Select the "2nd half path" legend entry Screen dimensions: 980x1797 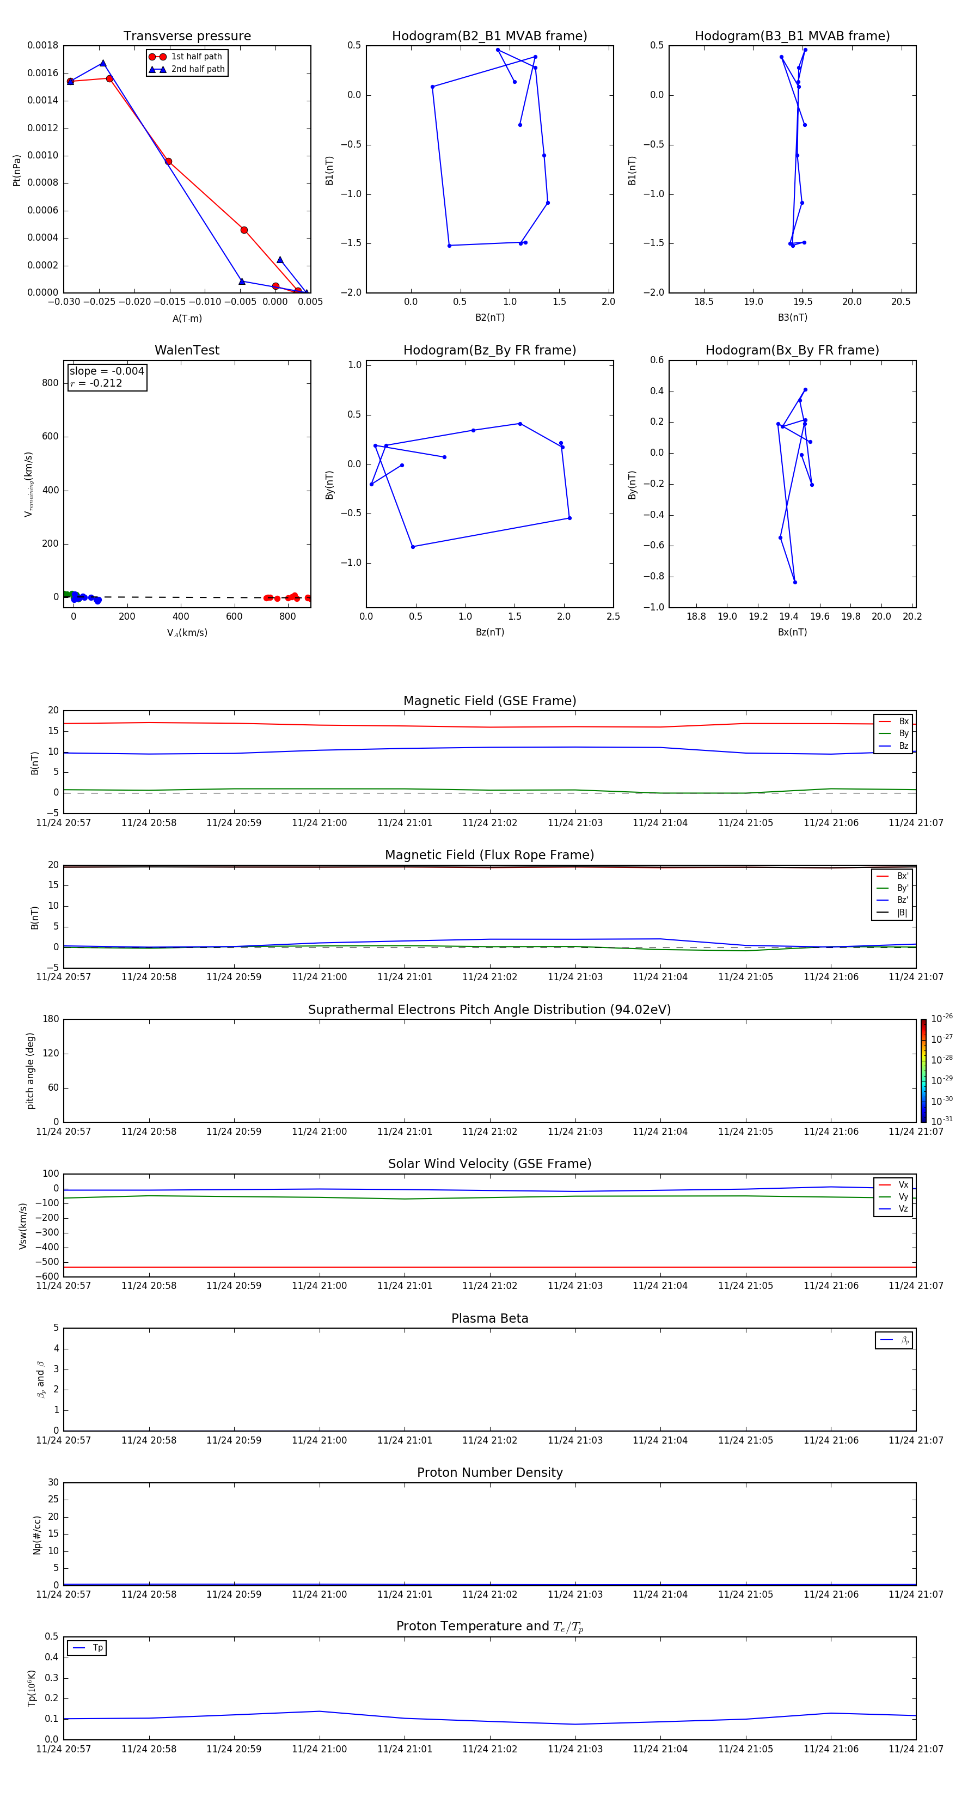tap(186, 69)
